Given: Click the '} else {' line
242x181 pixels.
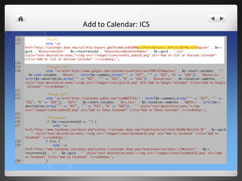Looking at the screenshot, I should (x=53, y=141).
